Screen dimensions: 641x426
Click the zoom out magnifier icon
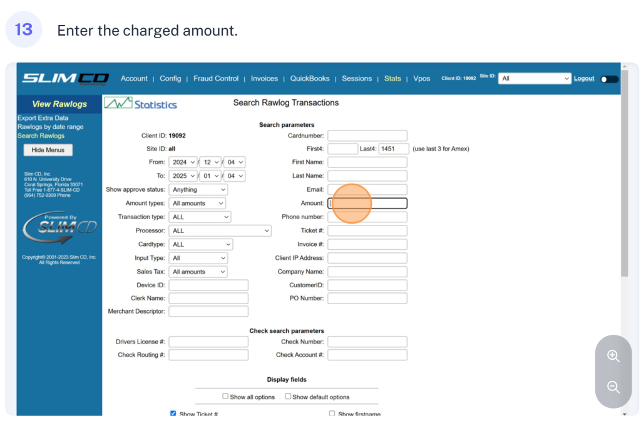(613, 387)
